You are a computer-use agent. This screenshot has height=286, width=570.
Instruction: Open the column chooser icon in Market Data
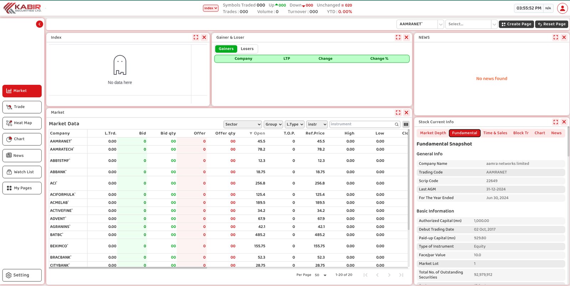406,124
